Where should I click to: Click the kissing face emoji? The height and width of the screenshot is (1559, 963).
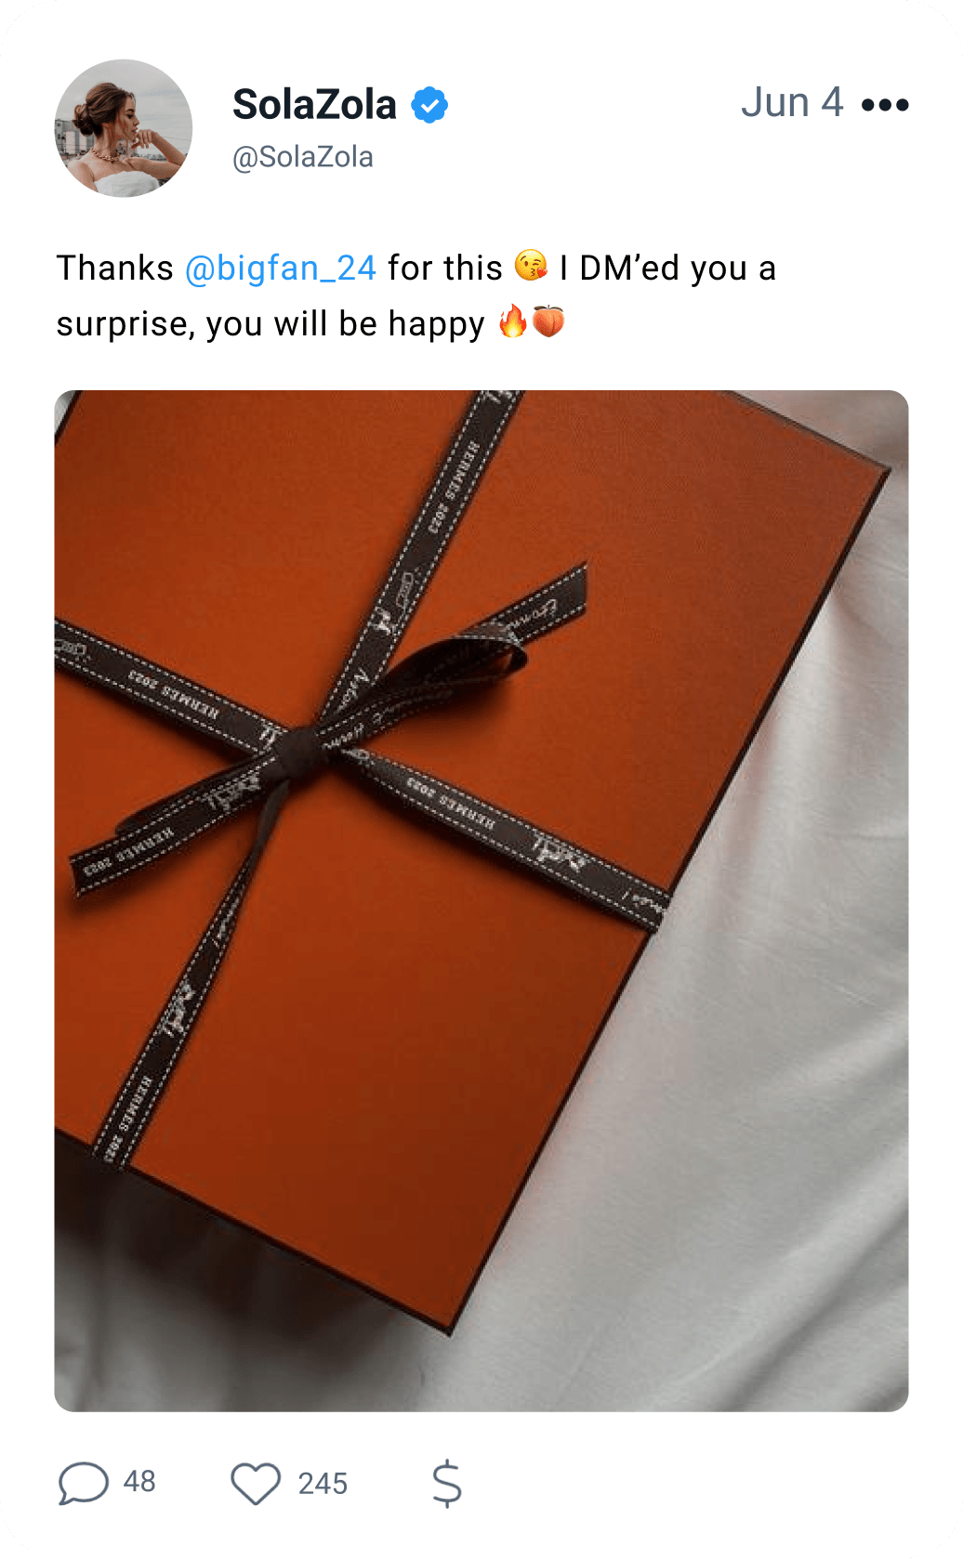pos(531,267)
